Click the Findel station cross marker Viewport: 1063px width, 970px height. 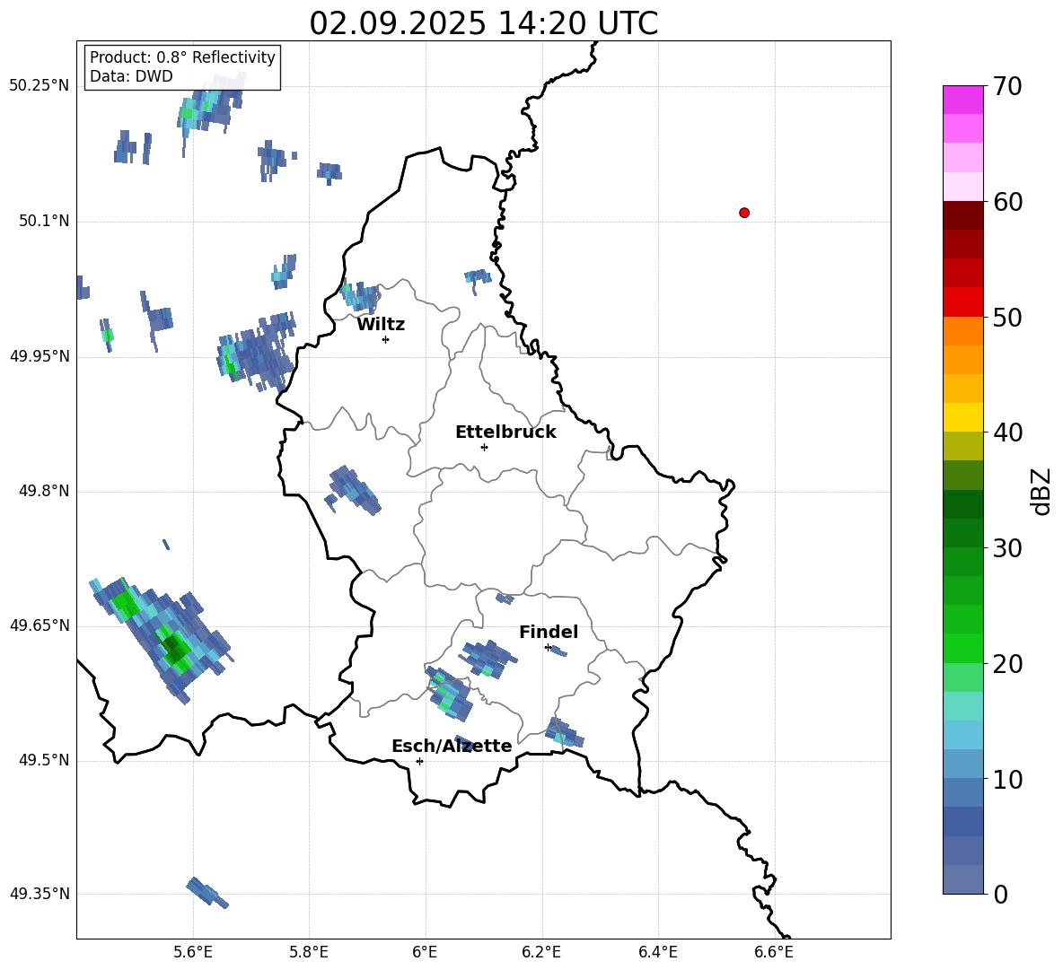coord(548,648)
